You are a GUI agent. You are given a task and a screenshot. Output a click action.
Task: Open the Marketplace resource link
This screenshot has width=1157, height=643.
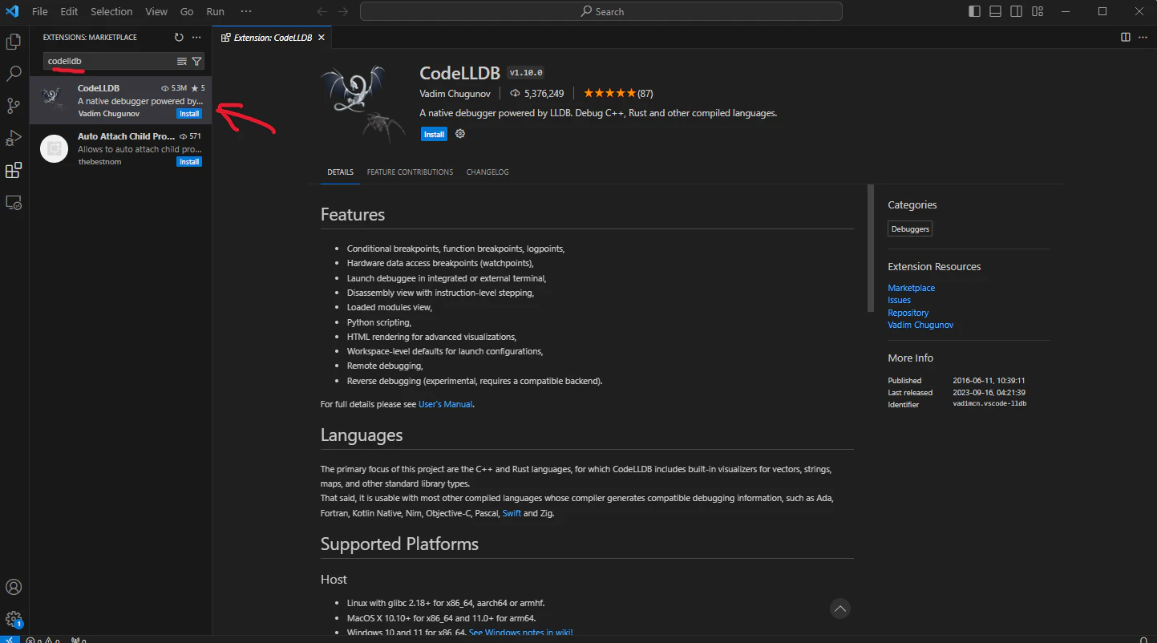pos(911,288)
